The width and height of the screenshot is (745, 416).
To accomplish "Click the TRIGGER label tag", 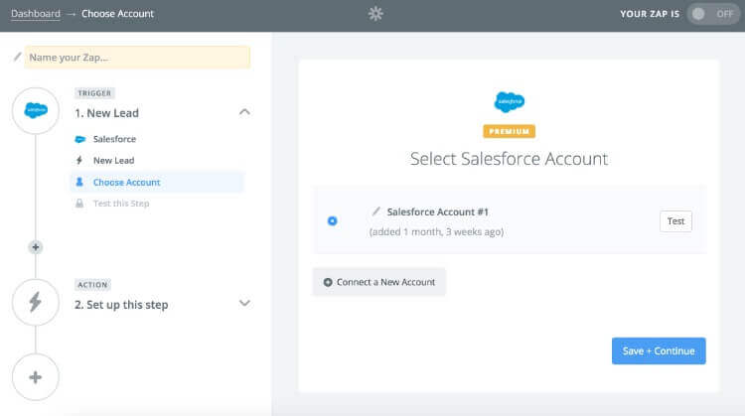I will 94,93.
